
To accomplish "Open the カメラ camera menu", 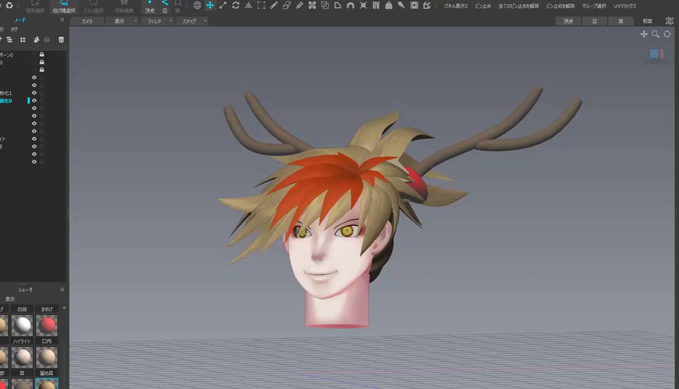I will (x=87, y=21).
